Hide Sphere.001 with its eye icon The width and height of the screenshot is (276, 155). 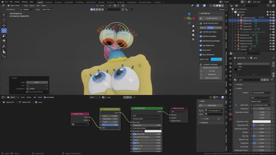click(270, 21)
